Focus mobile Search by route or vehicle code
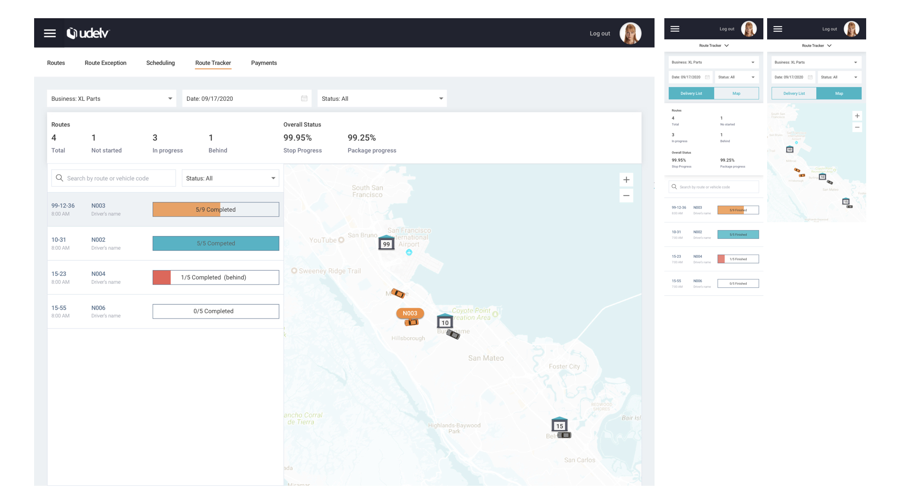Screen dimensions: 897x504 [714, 187]
